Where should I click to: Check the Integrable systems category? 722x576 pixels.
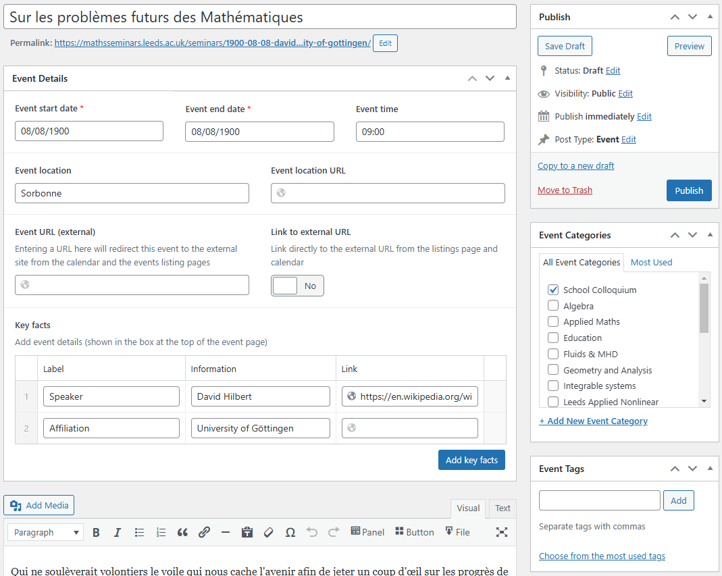(x=553, y=386)
